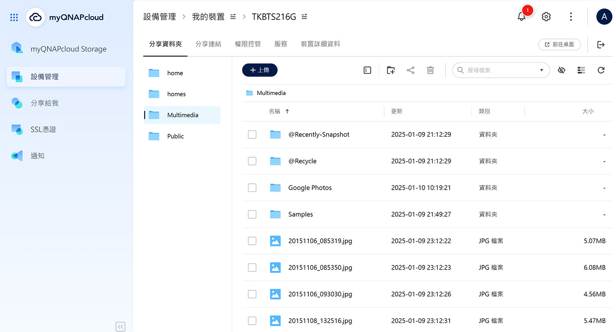Click the sign out icon
The width and height of the screenshot is (616, 332).
click(x=601, y=44)
